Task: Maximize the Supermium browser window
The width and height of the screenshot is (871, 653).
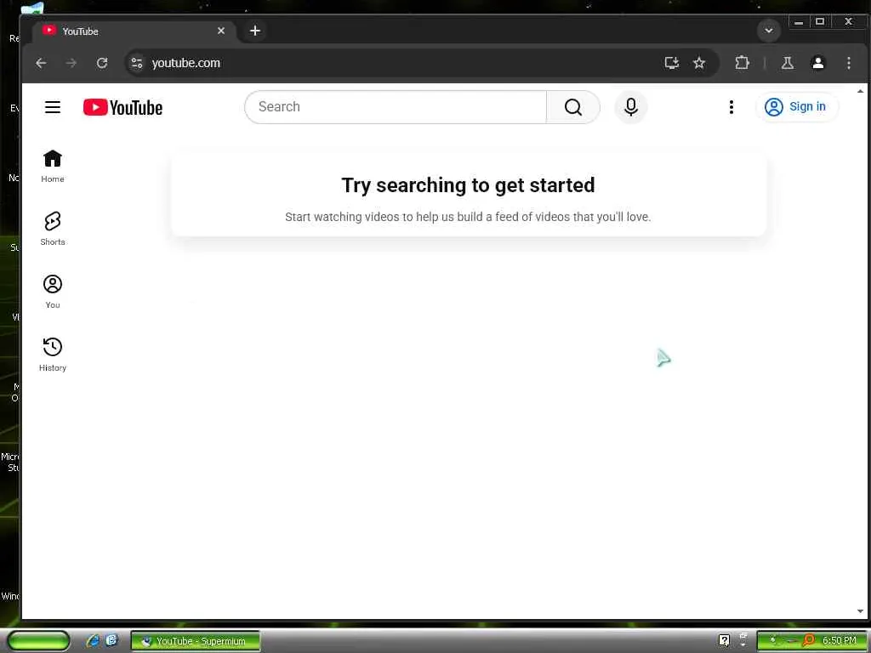Action: [820, 22]
